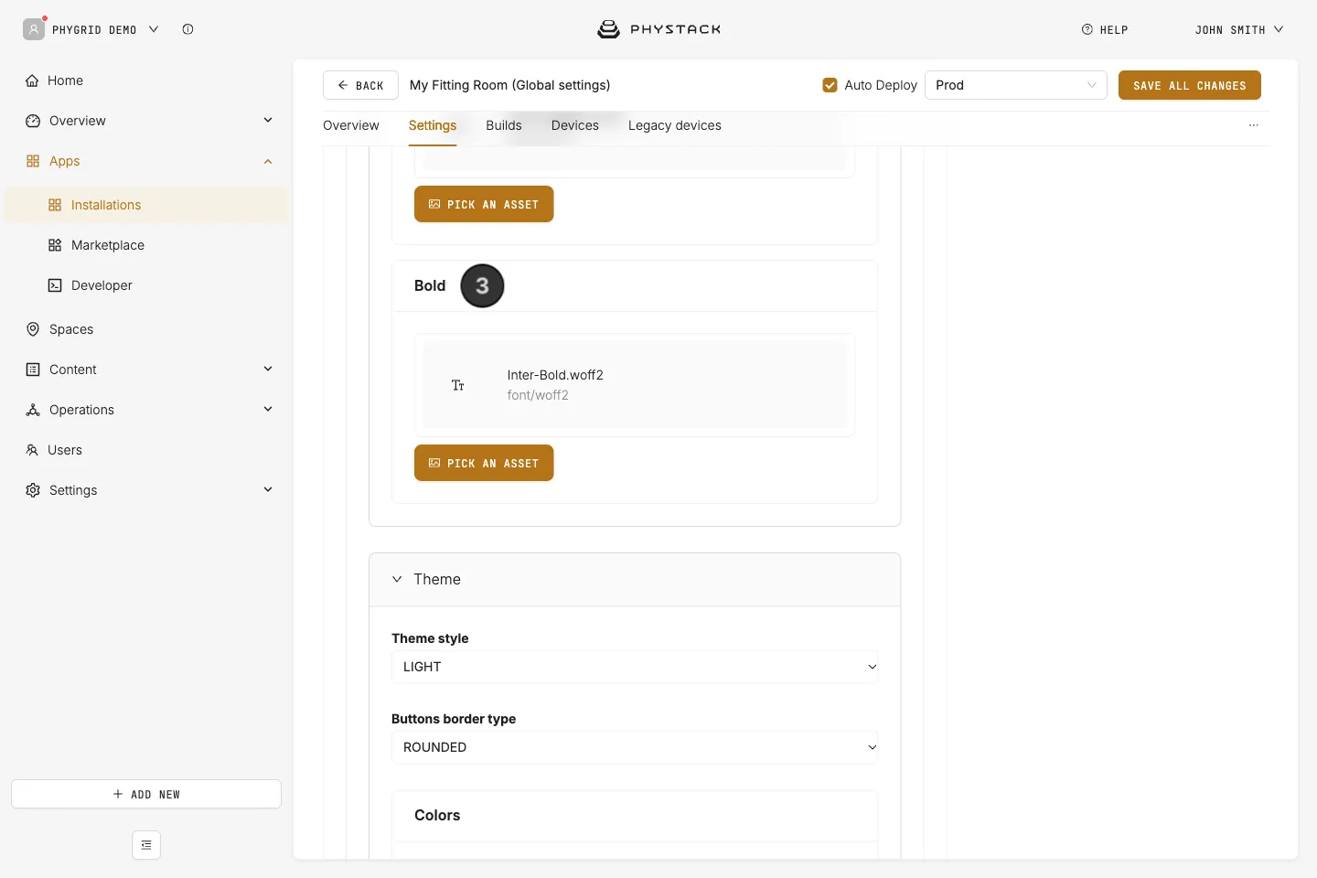Toggle the Auto Deploy checkbox
This screenshot has width=1317, height=878.
pos(830,85)
